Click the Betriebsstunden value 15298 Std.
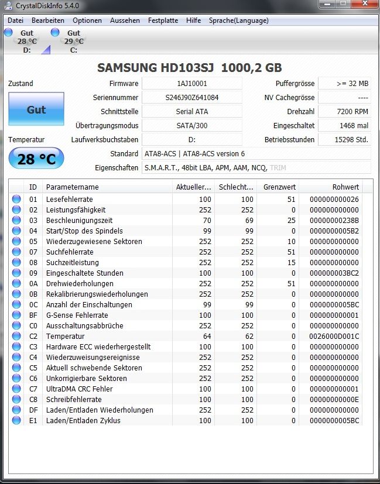The height and width of the screenshot is (484, 380). 344,139
